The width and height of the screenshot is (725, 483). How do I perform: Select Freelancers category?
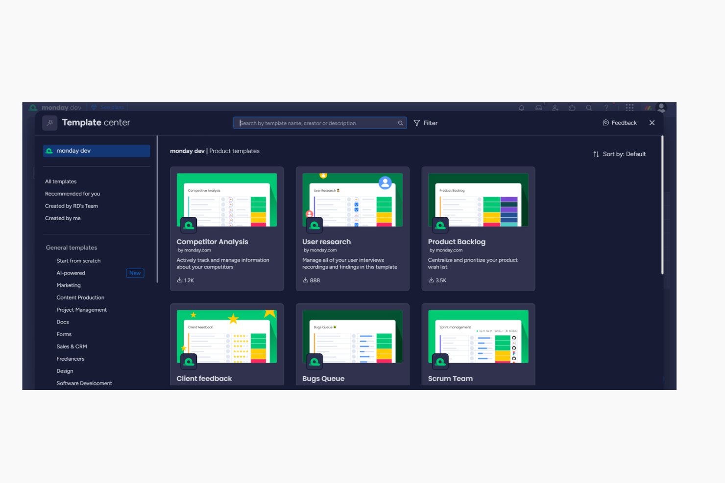point(70,359)
